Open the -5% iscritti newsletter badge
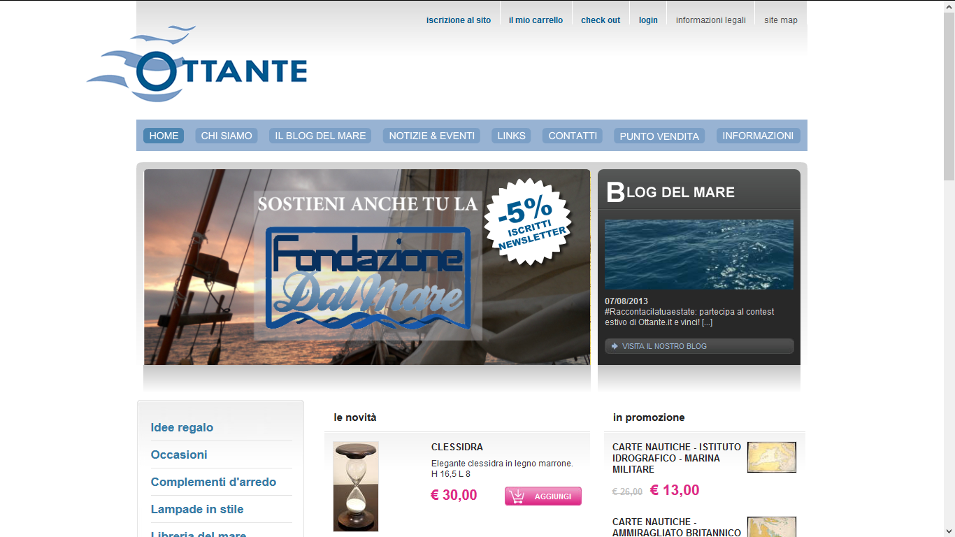Screen dimensions: 955x537 529,222
